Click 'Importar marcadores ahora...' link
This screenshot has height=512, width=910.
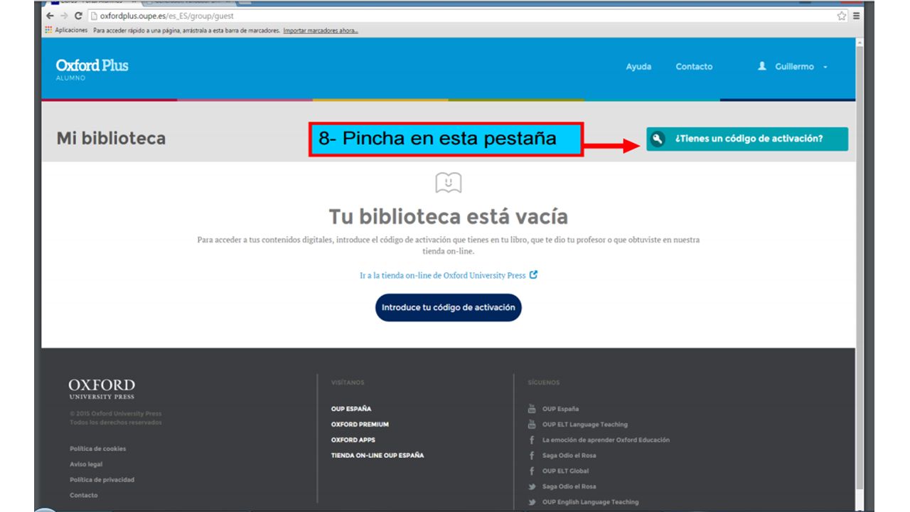(321, 31)
